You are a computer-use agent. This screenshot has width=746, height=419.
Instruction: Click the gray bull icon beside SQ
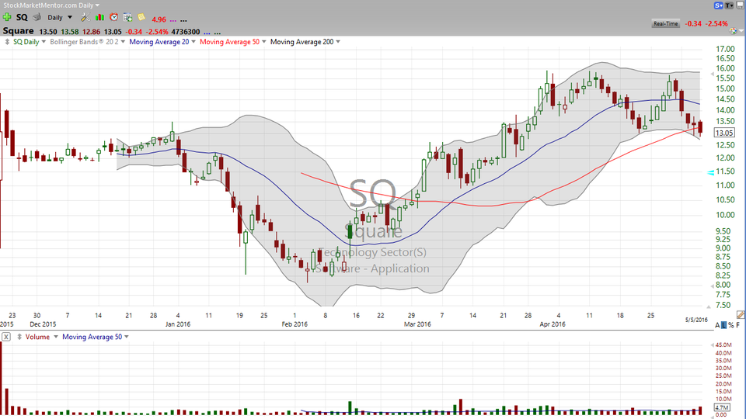pyautogui.click(x=37, y=17)
